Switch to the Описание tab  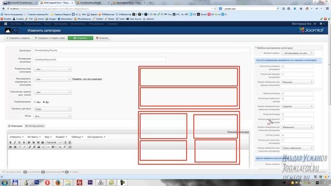[15, 126]
